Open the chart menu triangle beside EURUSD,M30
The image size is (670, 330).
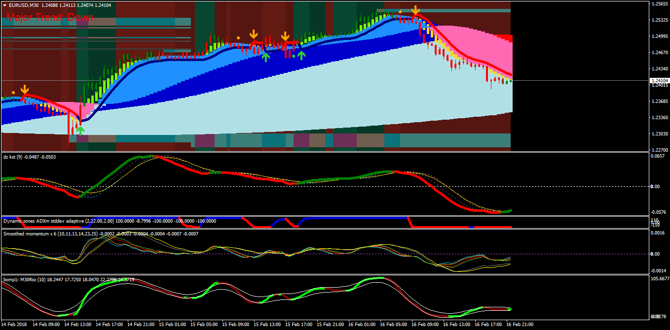coord(4,5)
